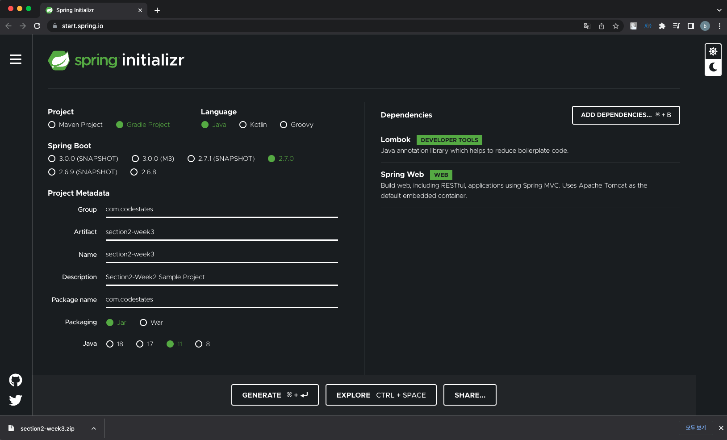This screenshot has height=440, width=727.
Task: Choose Kotlin as the language
Action: pos(253,125)
